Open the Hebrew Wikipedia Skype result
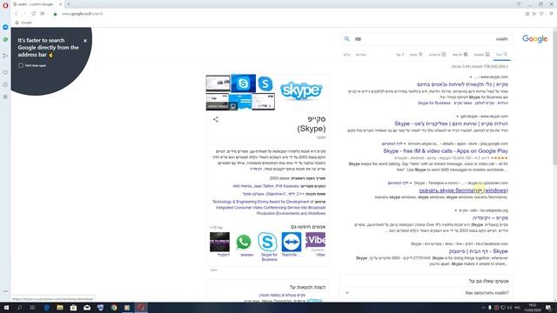Image resolution: width=557 pixels, height=313 pixels. [x=490, y=218]
